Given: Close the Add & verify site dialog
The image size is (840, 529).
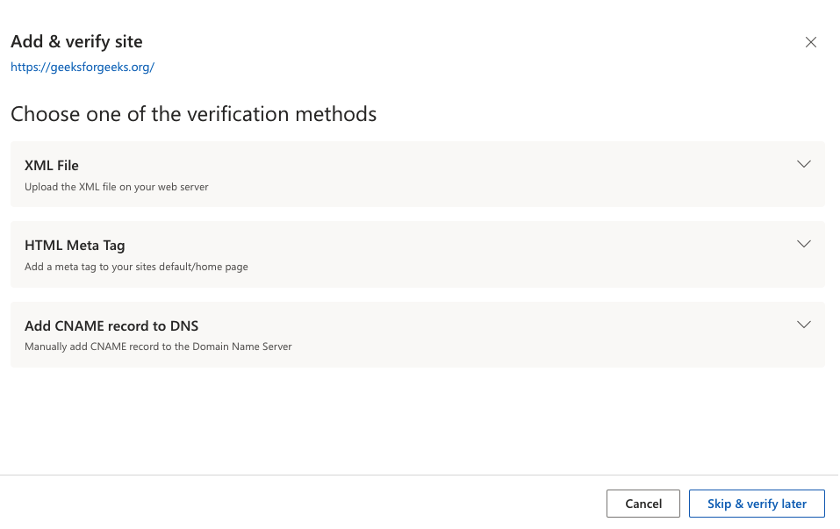Looking at the screenshot, I should (x=810, y=42).
